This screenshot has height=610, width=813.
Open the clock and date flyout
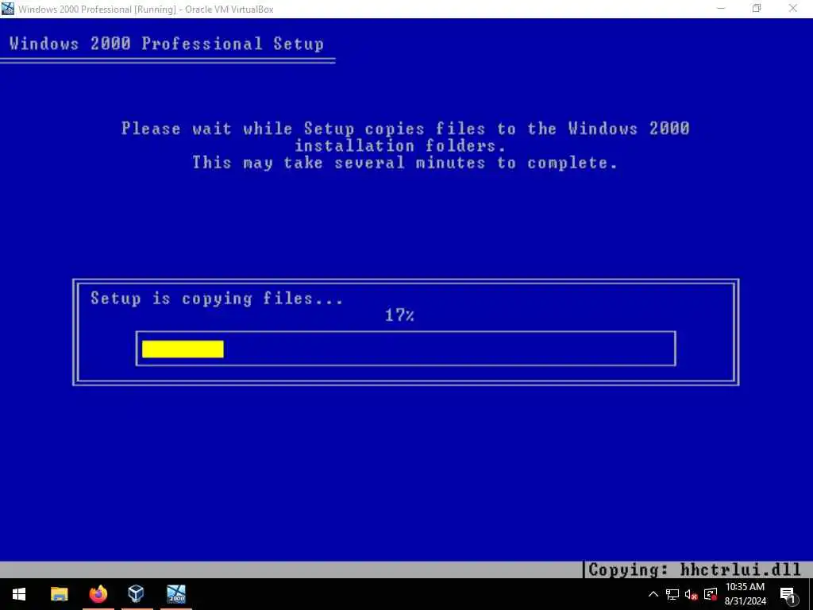tap(745, 594)
